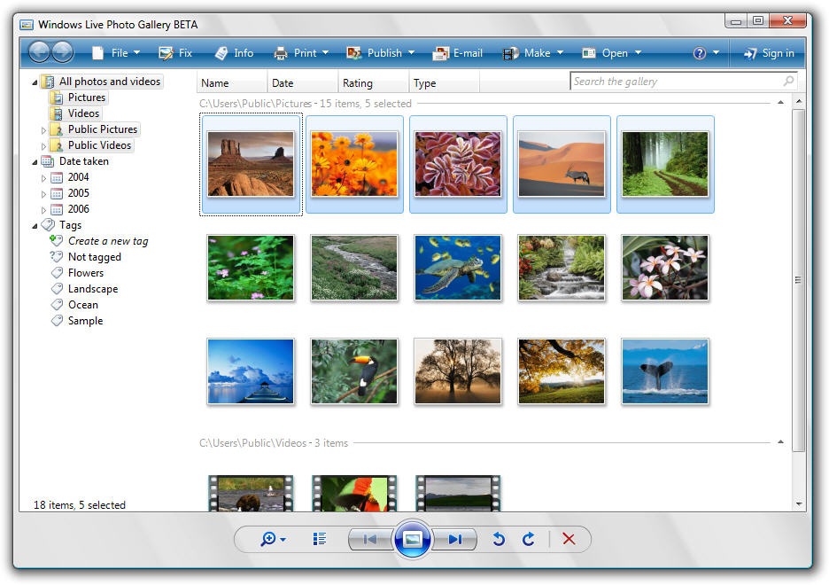Collapse the Pictures group header arrow
The height and width of the screenshot is (585, 829).
(x=780, y=103)
